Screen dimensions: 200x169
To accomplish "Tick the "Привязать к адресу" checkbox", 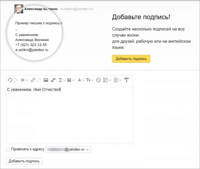I will (8, 149).
